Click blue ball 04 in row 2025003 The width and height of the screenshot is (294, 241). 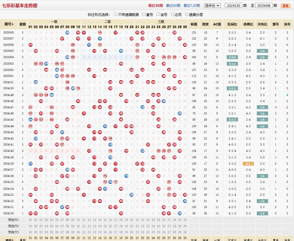(x=46, y=64)
